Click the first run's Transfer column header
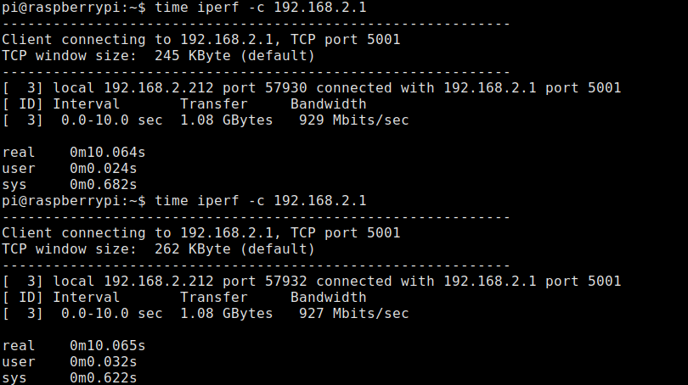Viewport: 688px width, 385px height. (213, 104)
